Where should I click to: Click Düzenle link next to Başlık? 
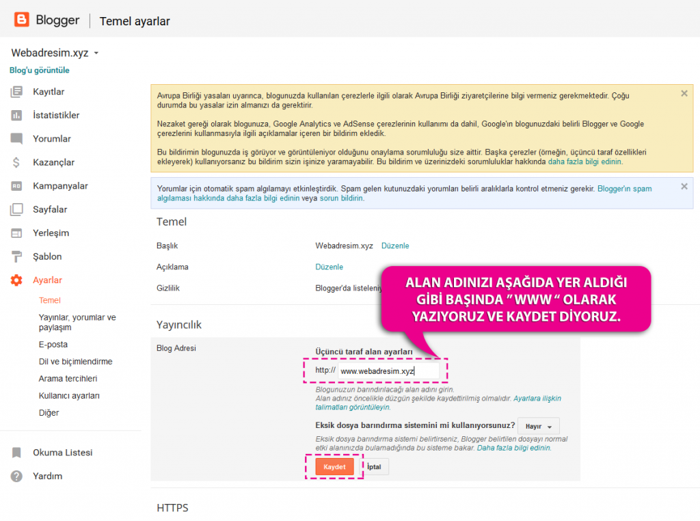(395, 245)
